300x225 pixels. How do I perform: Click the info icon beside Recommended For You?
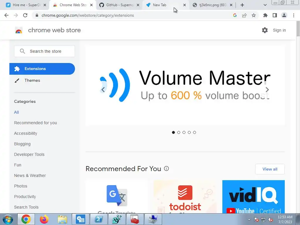[x=166, y=168]
